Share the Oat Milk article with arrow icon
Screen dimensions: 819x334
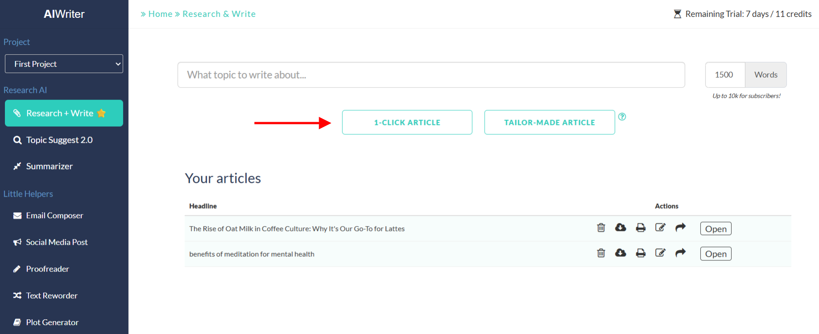click(680, 227)
